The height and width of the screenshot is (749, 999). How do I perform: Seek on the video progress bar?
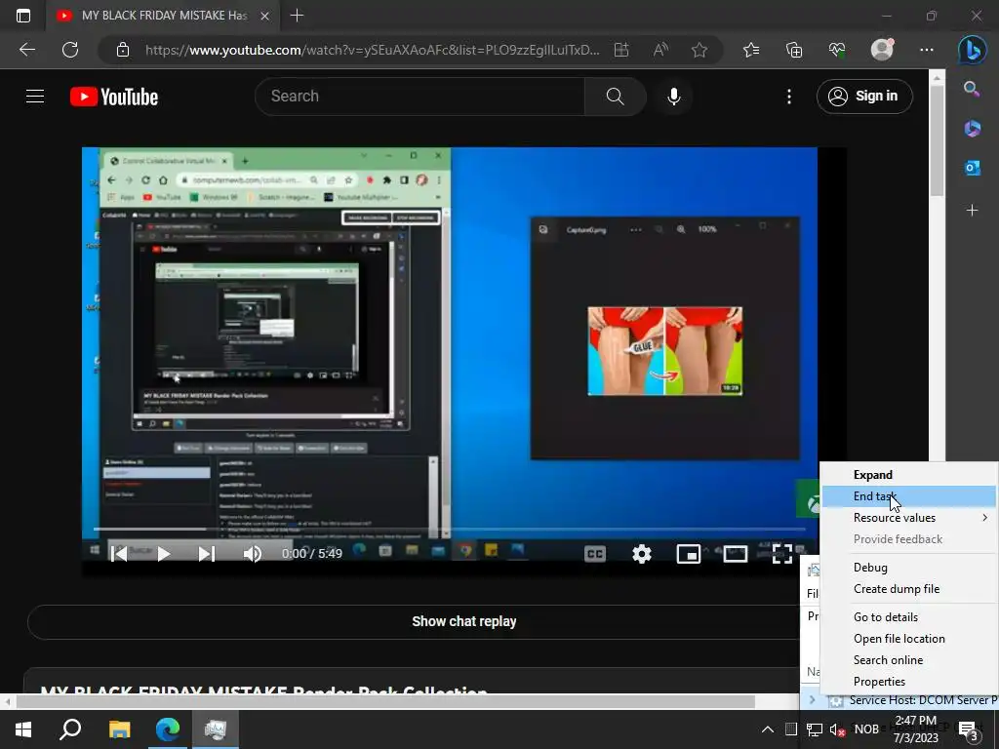point(449,529)
